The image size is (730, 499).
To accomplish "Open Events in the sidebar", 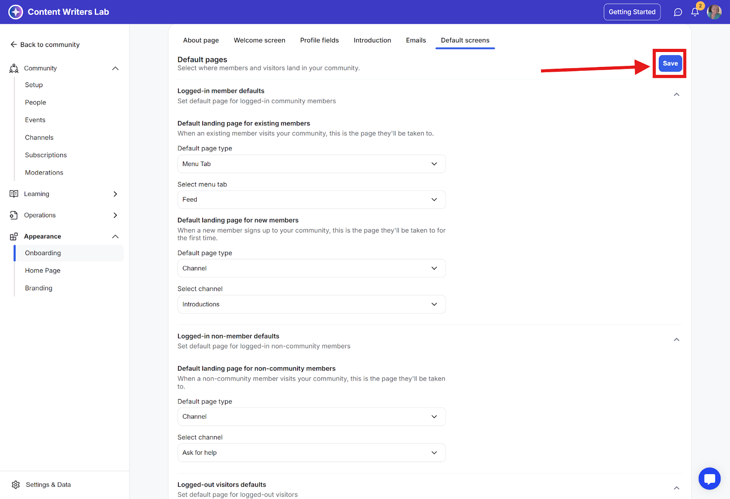I will click(x=35, y=120).
